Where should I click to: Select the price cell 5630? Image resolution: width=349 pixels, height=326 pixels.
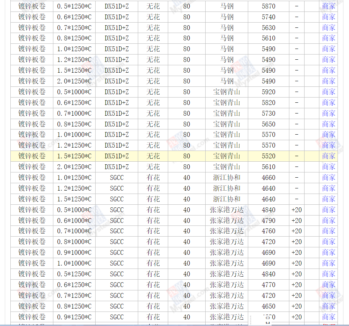tap(268, 28)
